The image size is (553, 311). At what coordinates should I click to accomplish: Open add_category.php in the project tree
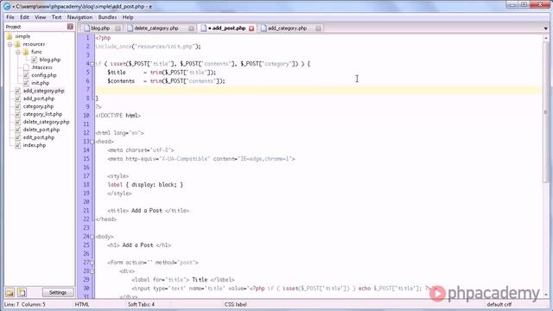tap(44, 91)
